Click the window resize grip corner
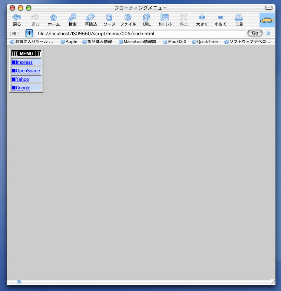281x291 pixels. [x=272, y=282]
